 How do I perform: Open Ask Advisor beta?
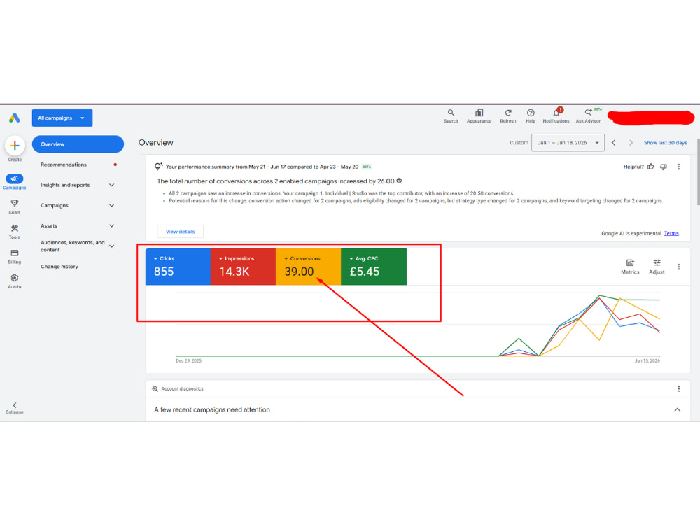tap(589, 115)
